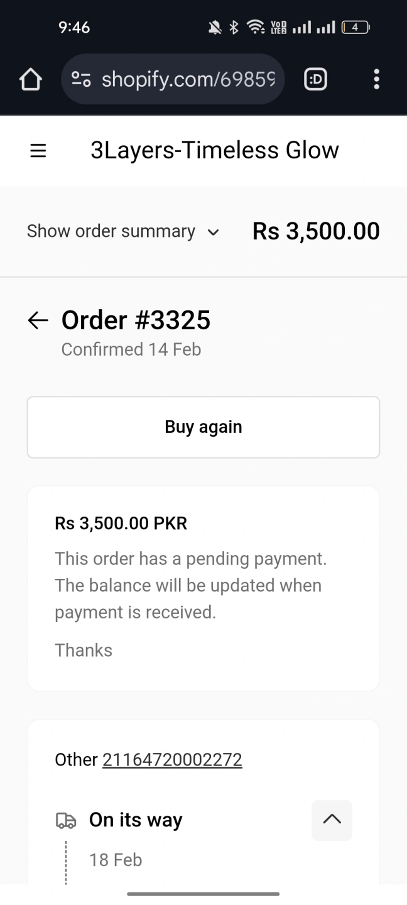Open the hamburger navigation menu
The image size is (407, 905).
[38, 151]
